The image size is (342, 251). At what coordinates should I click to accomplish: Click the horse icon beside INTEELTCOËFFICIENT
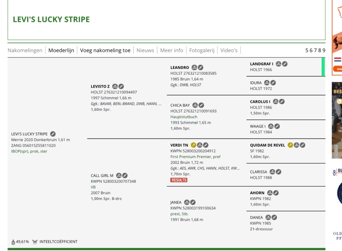click(35, 242)
